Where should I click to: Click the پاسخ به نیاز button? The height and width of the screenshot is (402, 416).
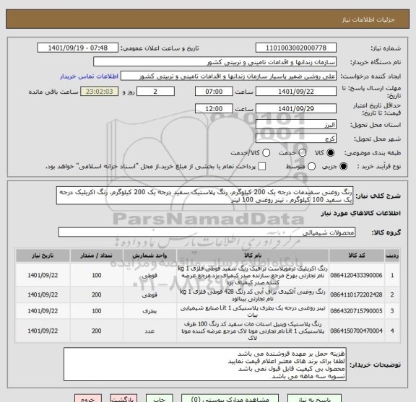314,398
